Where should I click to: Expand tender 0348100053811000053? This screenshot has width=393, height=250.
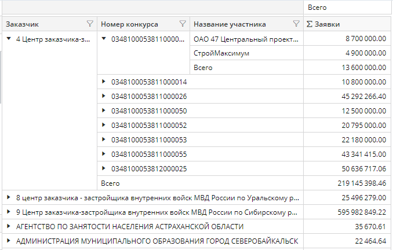click(x=104, y=139)
